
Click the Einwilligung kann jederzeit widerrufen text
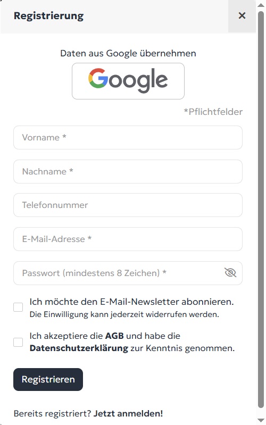pyautogui.click(x=124, y=314)
